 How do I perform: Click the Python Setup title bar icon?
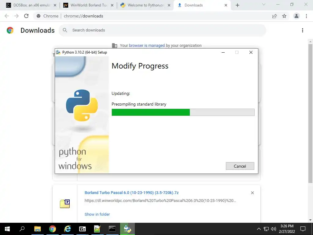coord(58,52)
